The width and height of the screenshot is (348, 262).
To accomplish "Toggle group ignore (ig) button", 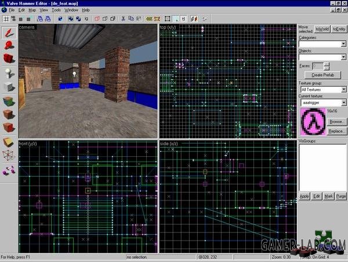I will pos(86,19).
